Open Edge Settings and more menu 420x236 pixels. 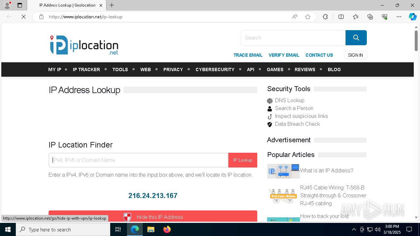pyautogui.click(x=399, y=17)
